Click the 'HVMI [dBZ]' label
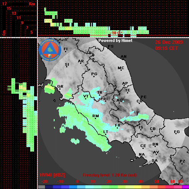 pos(52,175)
